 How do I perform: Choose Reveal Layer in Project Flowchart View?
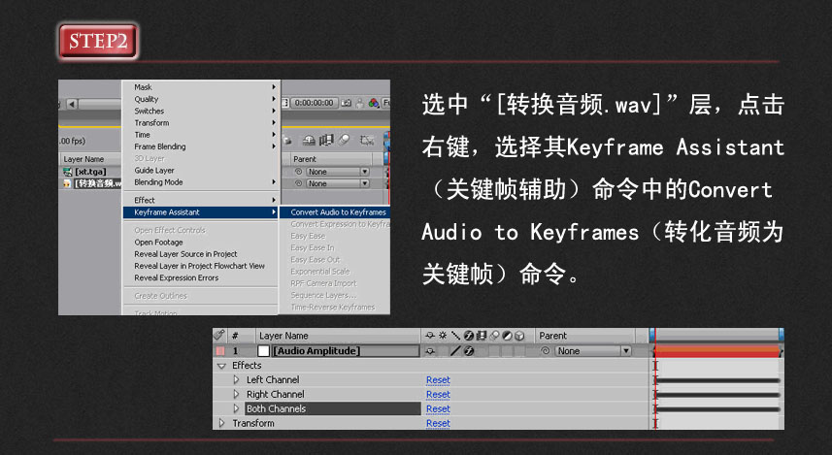pos(201,266)
